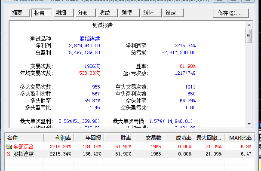Click the blue 股指连续 test instrument value

coord(89,39)
